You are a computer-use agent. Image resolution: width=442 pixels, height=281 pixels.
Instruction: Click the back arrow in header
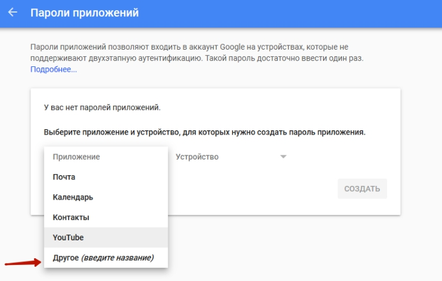click(x=13, y=12)
